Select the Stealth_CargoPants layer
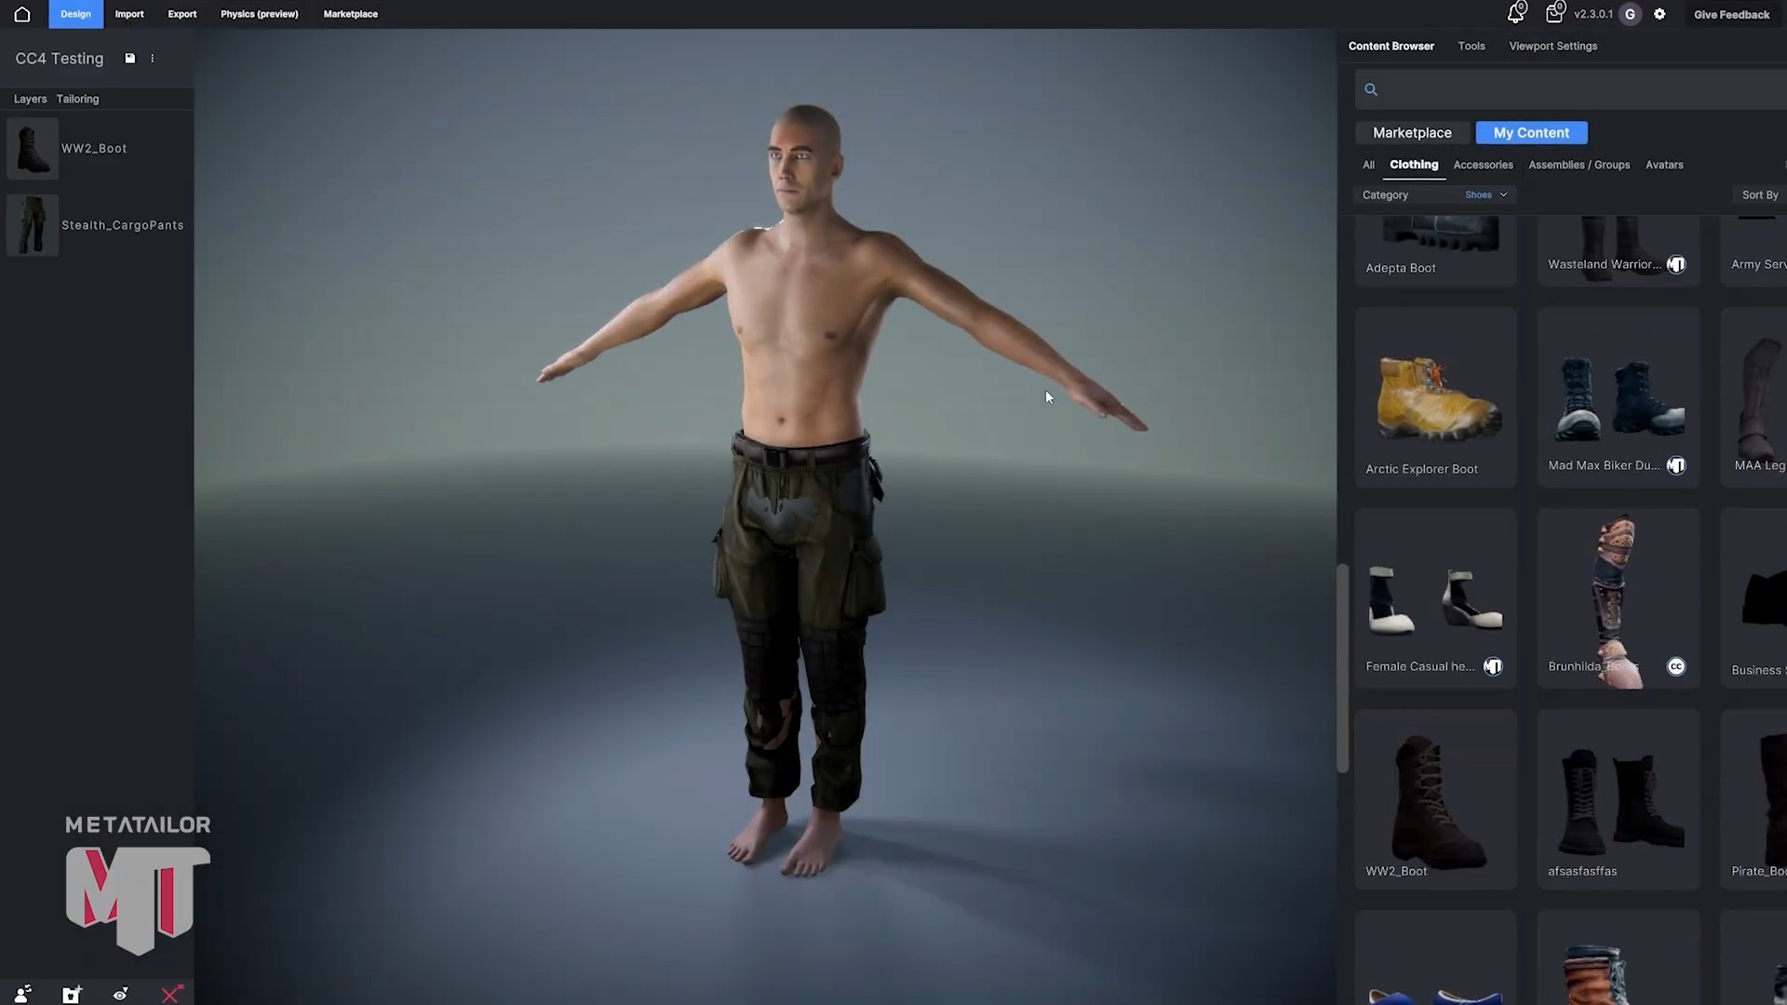 tap(97, 225)
